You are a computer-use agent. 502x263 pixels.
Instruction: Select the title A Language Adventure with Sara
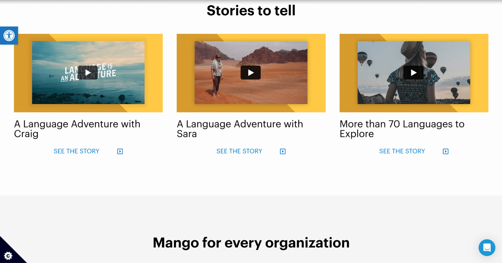240,129
